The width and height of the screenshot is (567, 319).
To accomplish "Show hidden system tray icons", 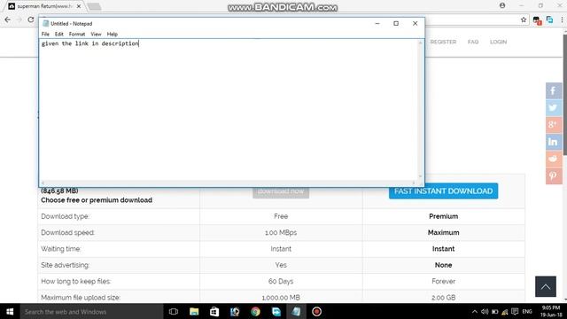I will [475, 311].
